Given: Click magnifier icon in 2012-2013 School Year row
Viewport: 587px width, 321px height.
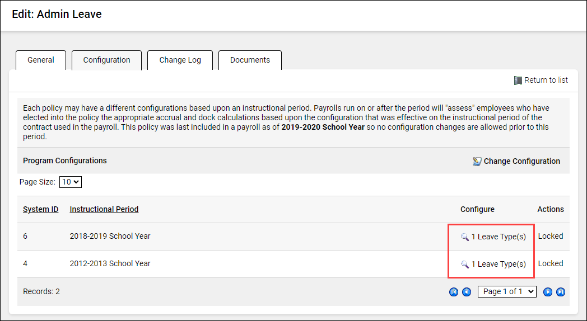Looking at the screenshot, I should tap(464, 265).
